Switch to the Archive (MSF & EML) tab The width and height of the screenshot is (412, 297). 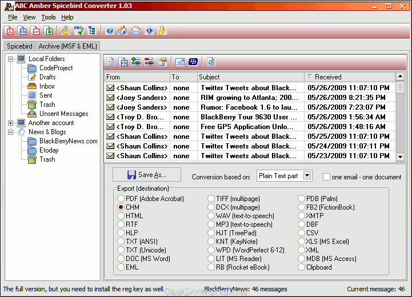[x=68, y=46]
